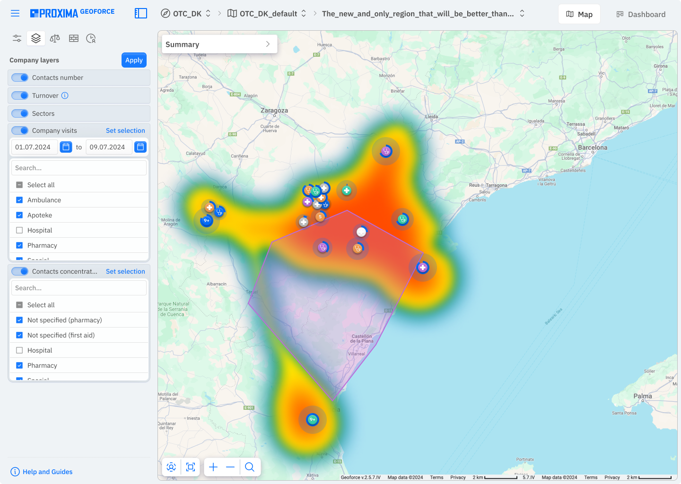Click the locate-me icon on the map

click(171, 467)
